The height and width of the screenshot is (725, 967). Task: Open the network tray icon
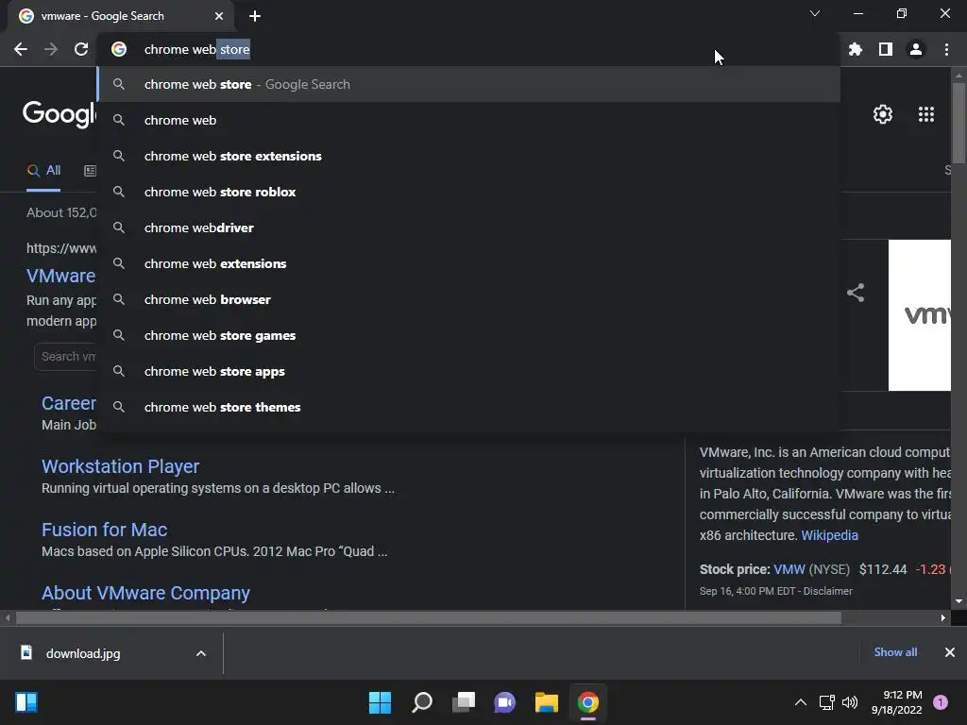point(826,702)
